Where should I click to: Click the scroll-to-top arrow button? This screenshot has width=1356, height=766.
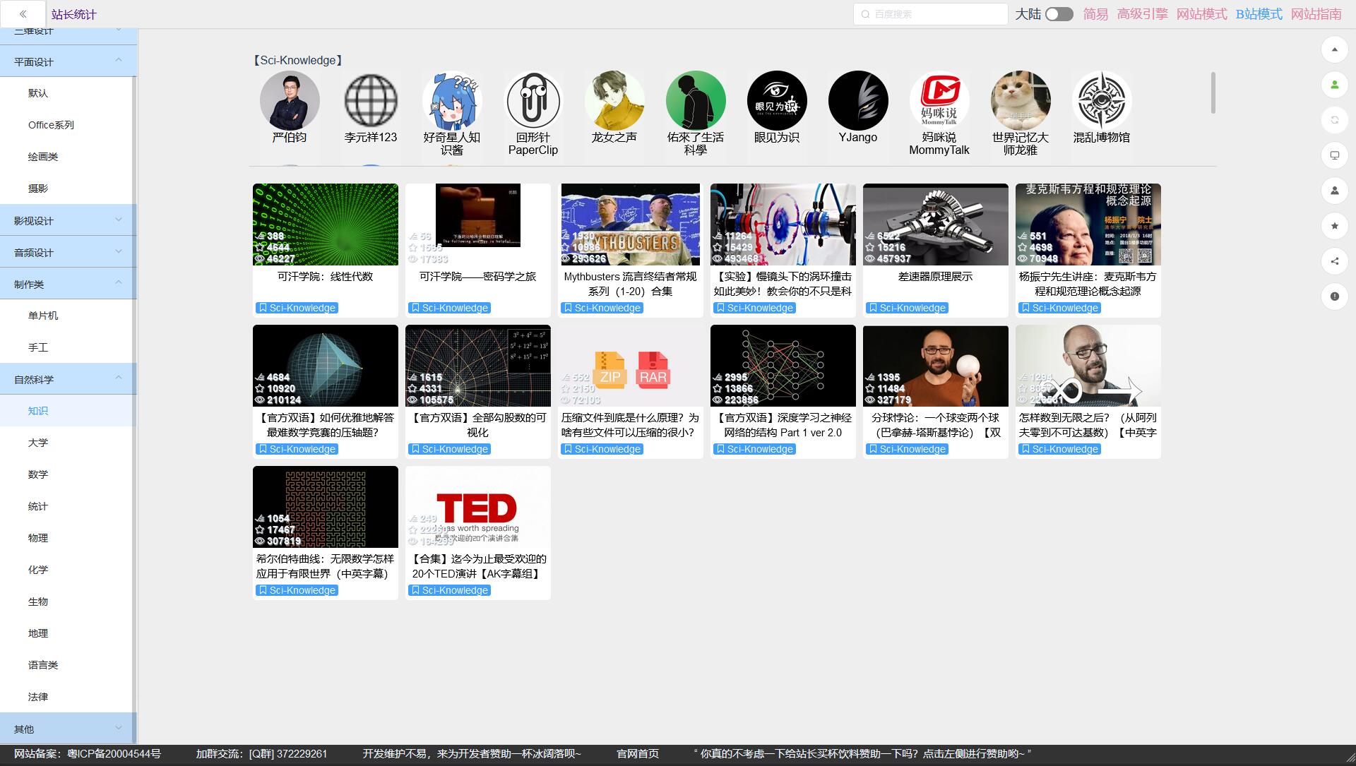pos(1334,49)
